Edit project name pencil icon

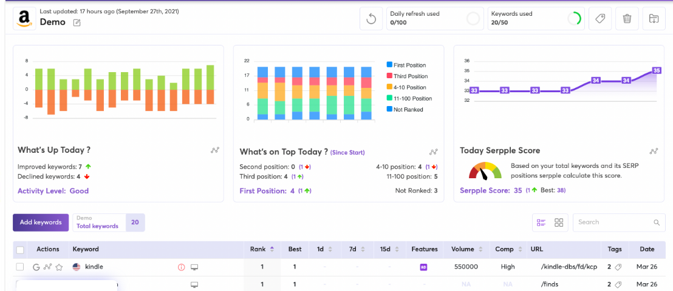pyautogui.click(x=77, y=22)
